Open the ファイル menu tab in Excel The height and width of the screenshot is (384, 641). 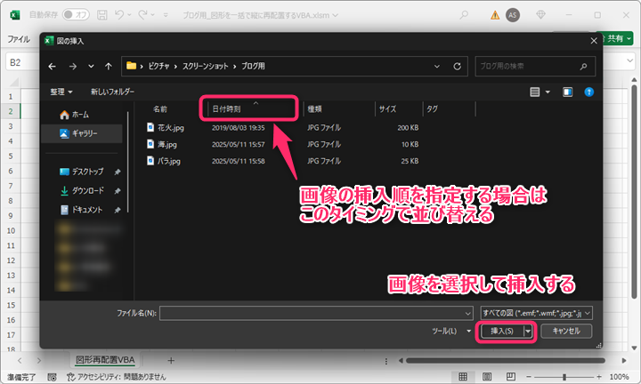point(19,39)
